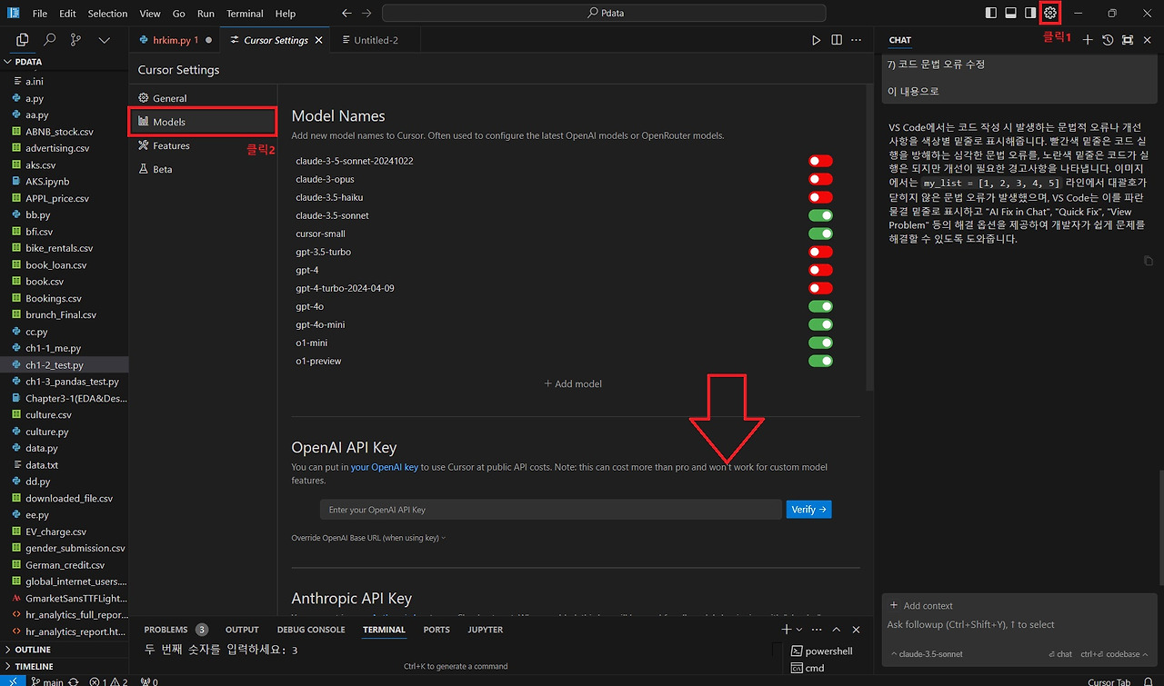Viewport: 1164px width, 686px height.
Task: Maximize the terminal panel with up chevron
Action: 837,630
